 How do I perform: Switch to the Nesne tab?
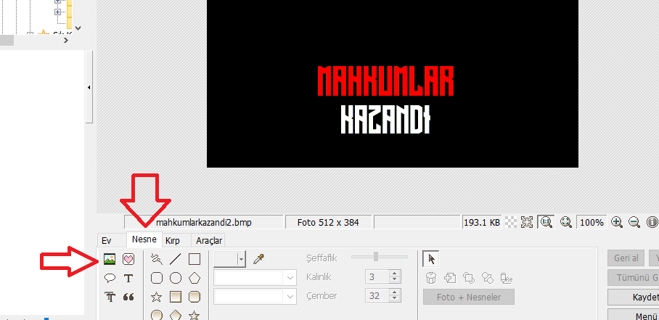(144, 239)
